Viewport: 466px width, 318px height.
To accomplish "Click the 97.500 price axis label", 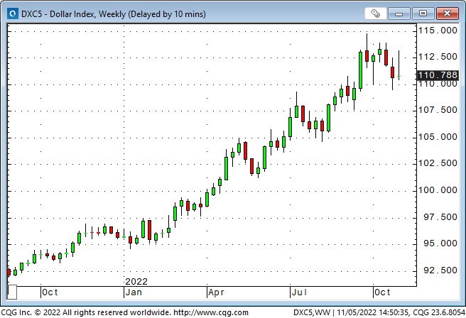I will (x=440, y=217).
